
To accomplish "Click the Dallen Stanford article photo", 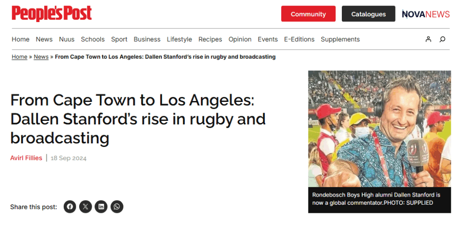I will (379, 129).
